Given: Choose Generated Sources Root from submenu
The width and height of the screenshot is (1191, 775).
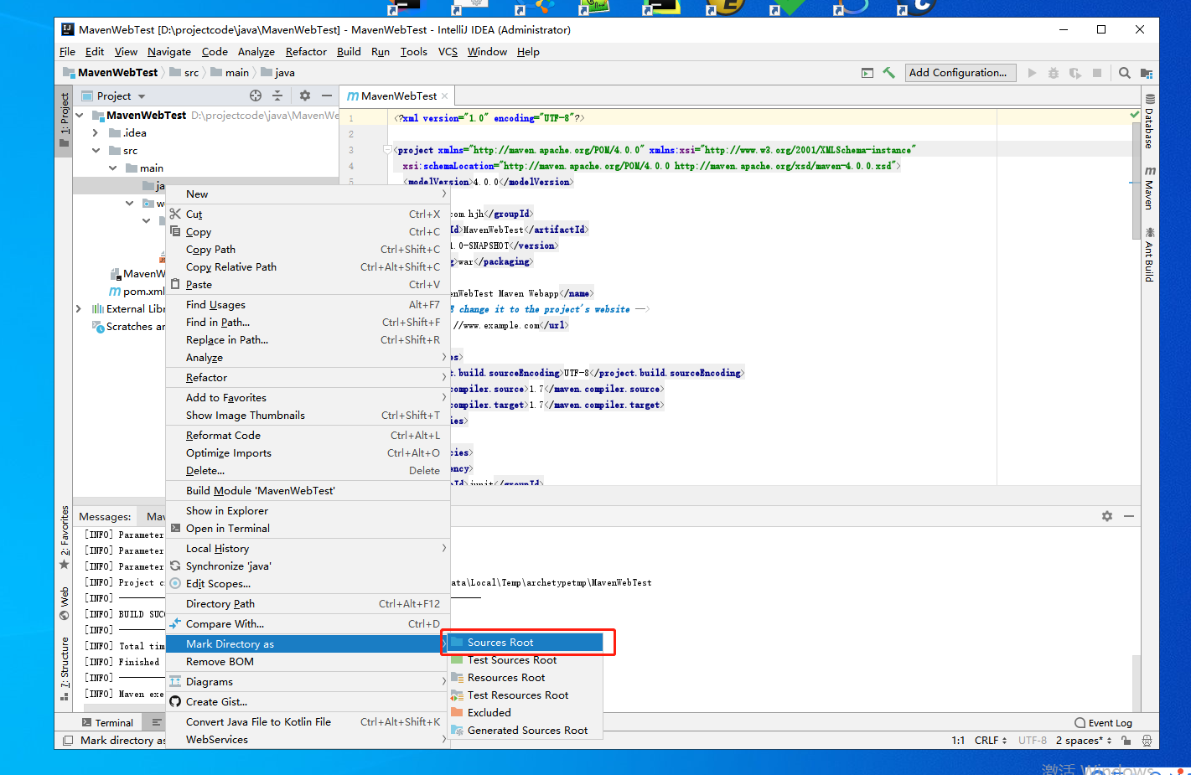Looking at the screenshot, I should tap(526, 731).
